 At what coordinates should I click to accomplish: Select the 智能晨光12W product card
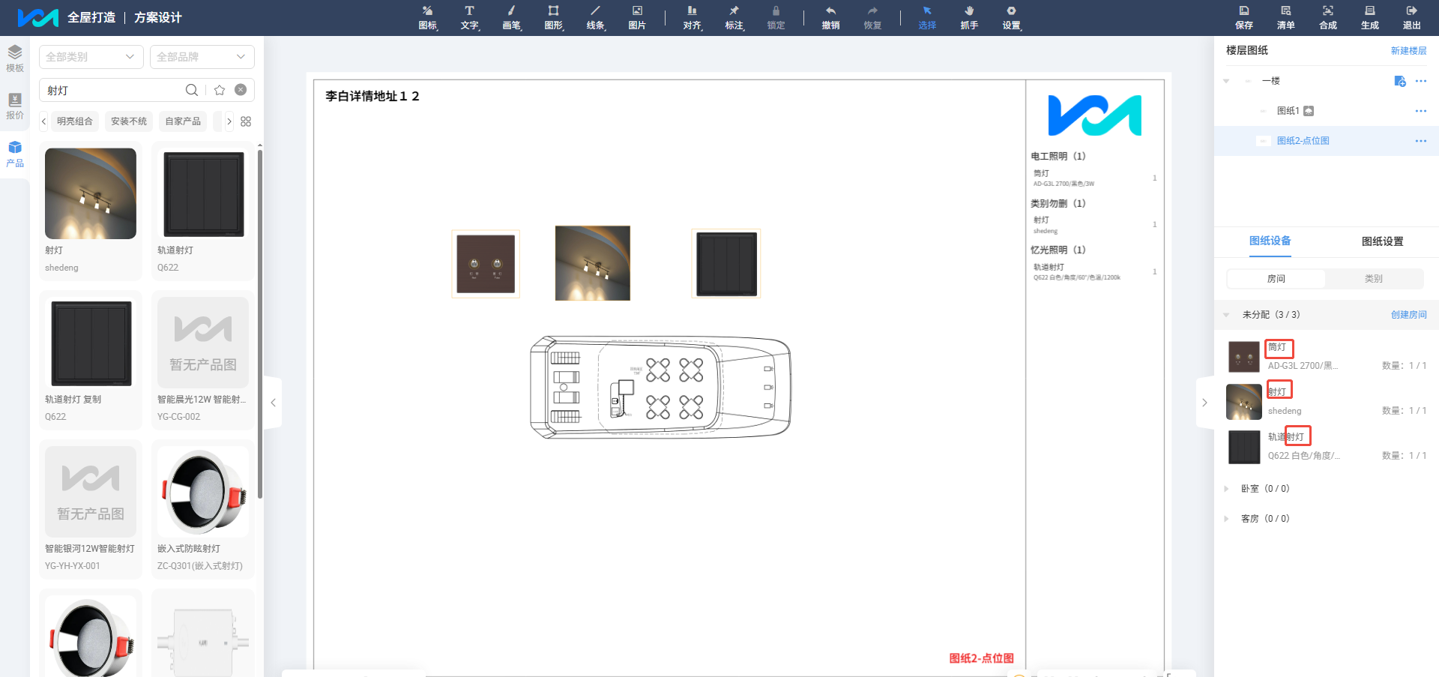pyautogui.click(x=203, y=361)
